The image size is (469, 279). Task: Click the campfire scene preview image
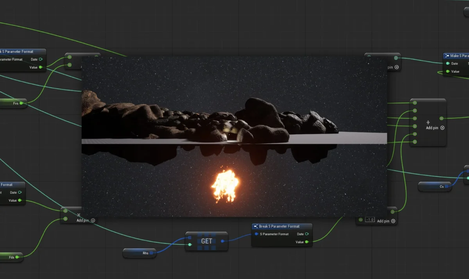[234, 136]
